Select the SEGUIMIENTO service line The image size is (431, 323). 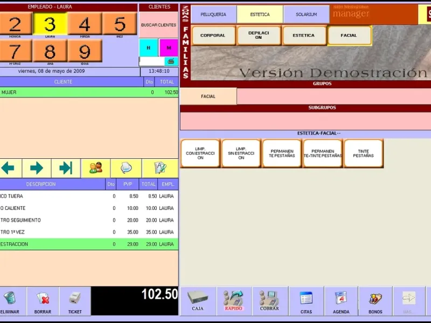[89, 220]
